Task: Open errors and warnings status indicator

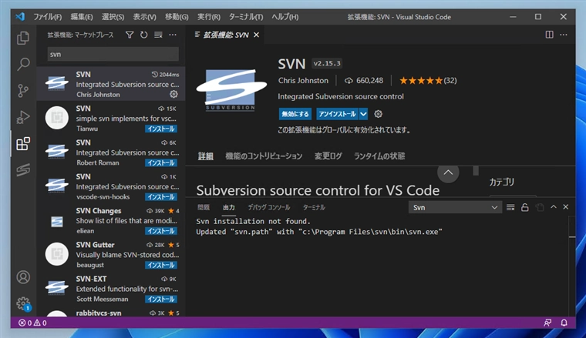Action: click(32, 323)
